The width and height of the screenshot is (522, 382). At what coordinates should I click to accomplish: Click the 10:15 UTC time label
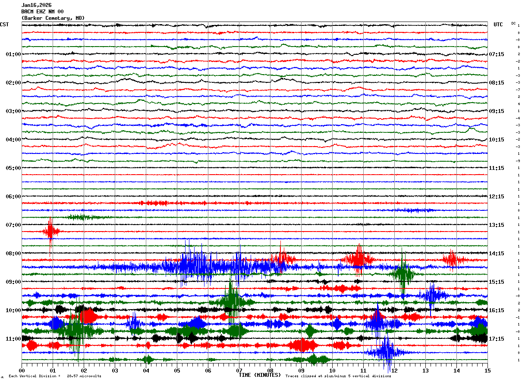click(497, 140)
